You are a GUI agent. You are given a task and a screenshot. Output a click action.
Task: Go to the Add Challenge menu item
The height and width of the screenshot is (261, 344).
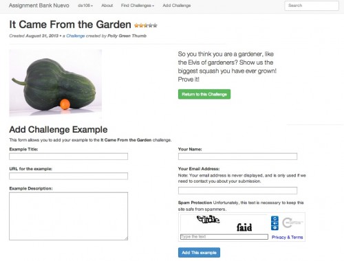(177, 5)
